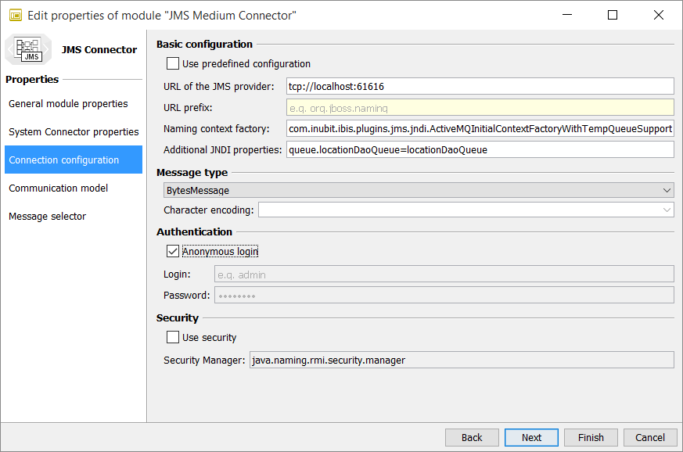
Task: Cancel the properties dialog
Action: pyautogui.click(x=650, y=437)
